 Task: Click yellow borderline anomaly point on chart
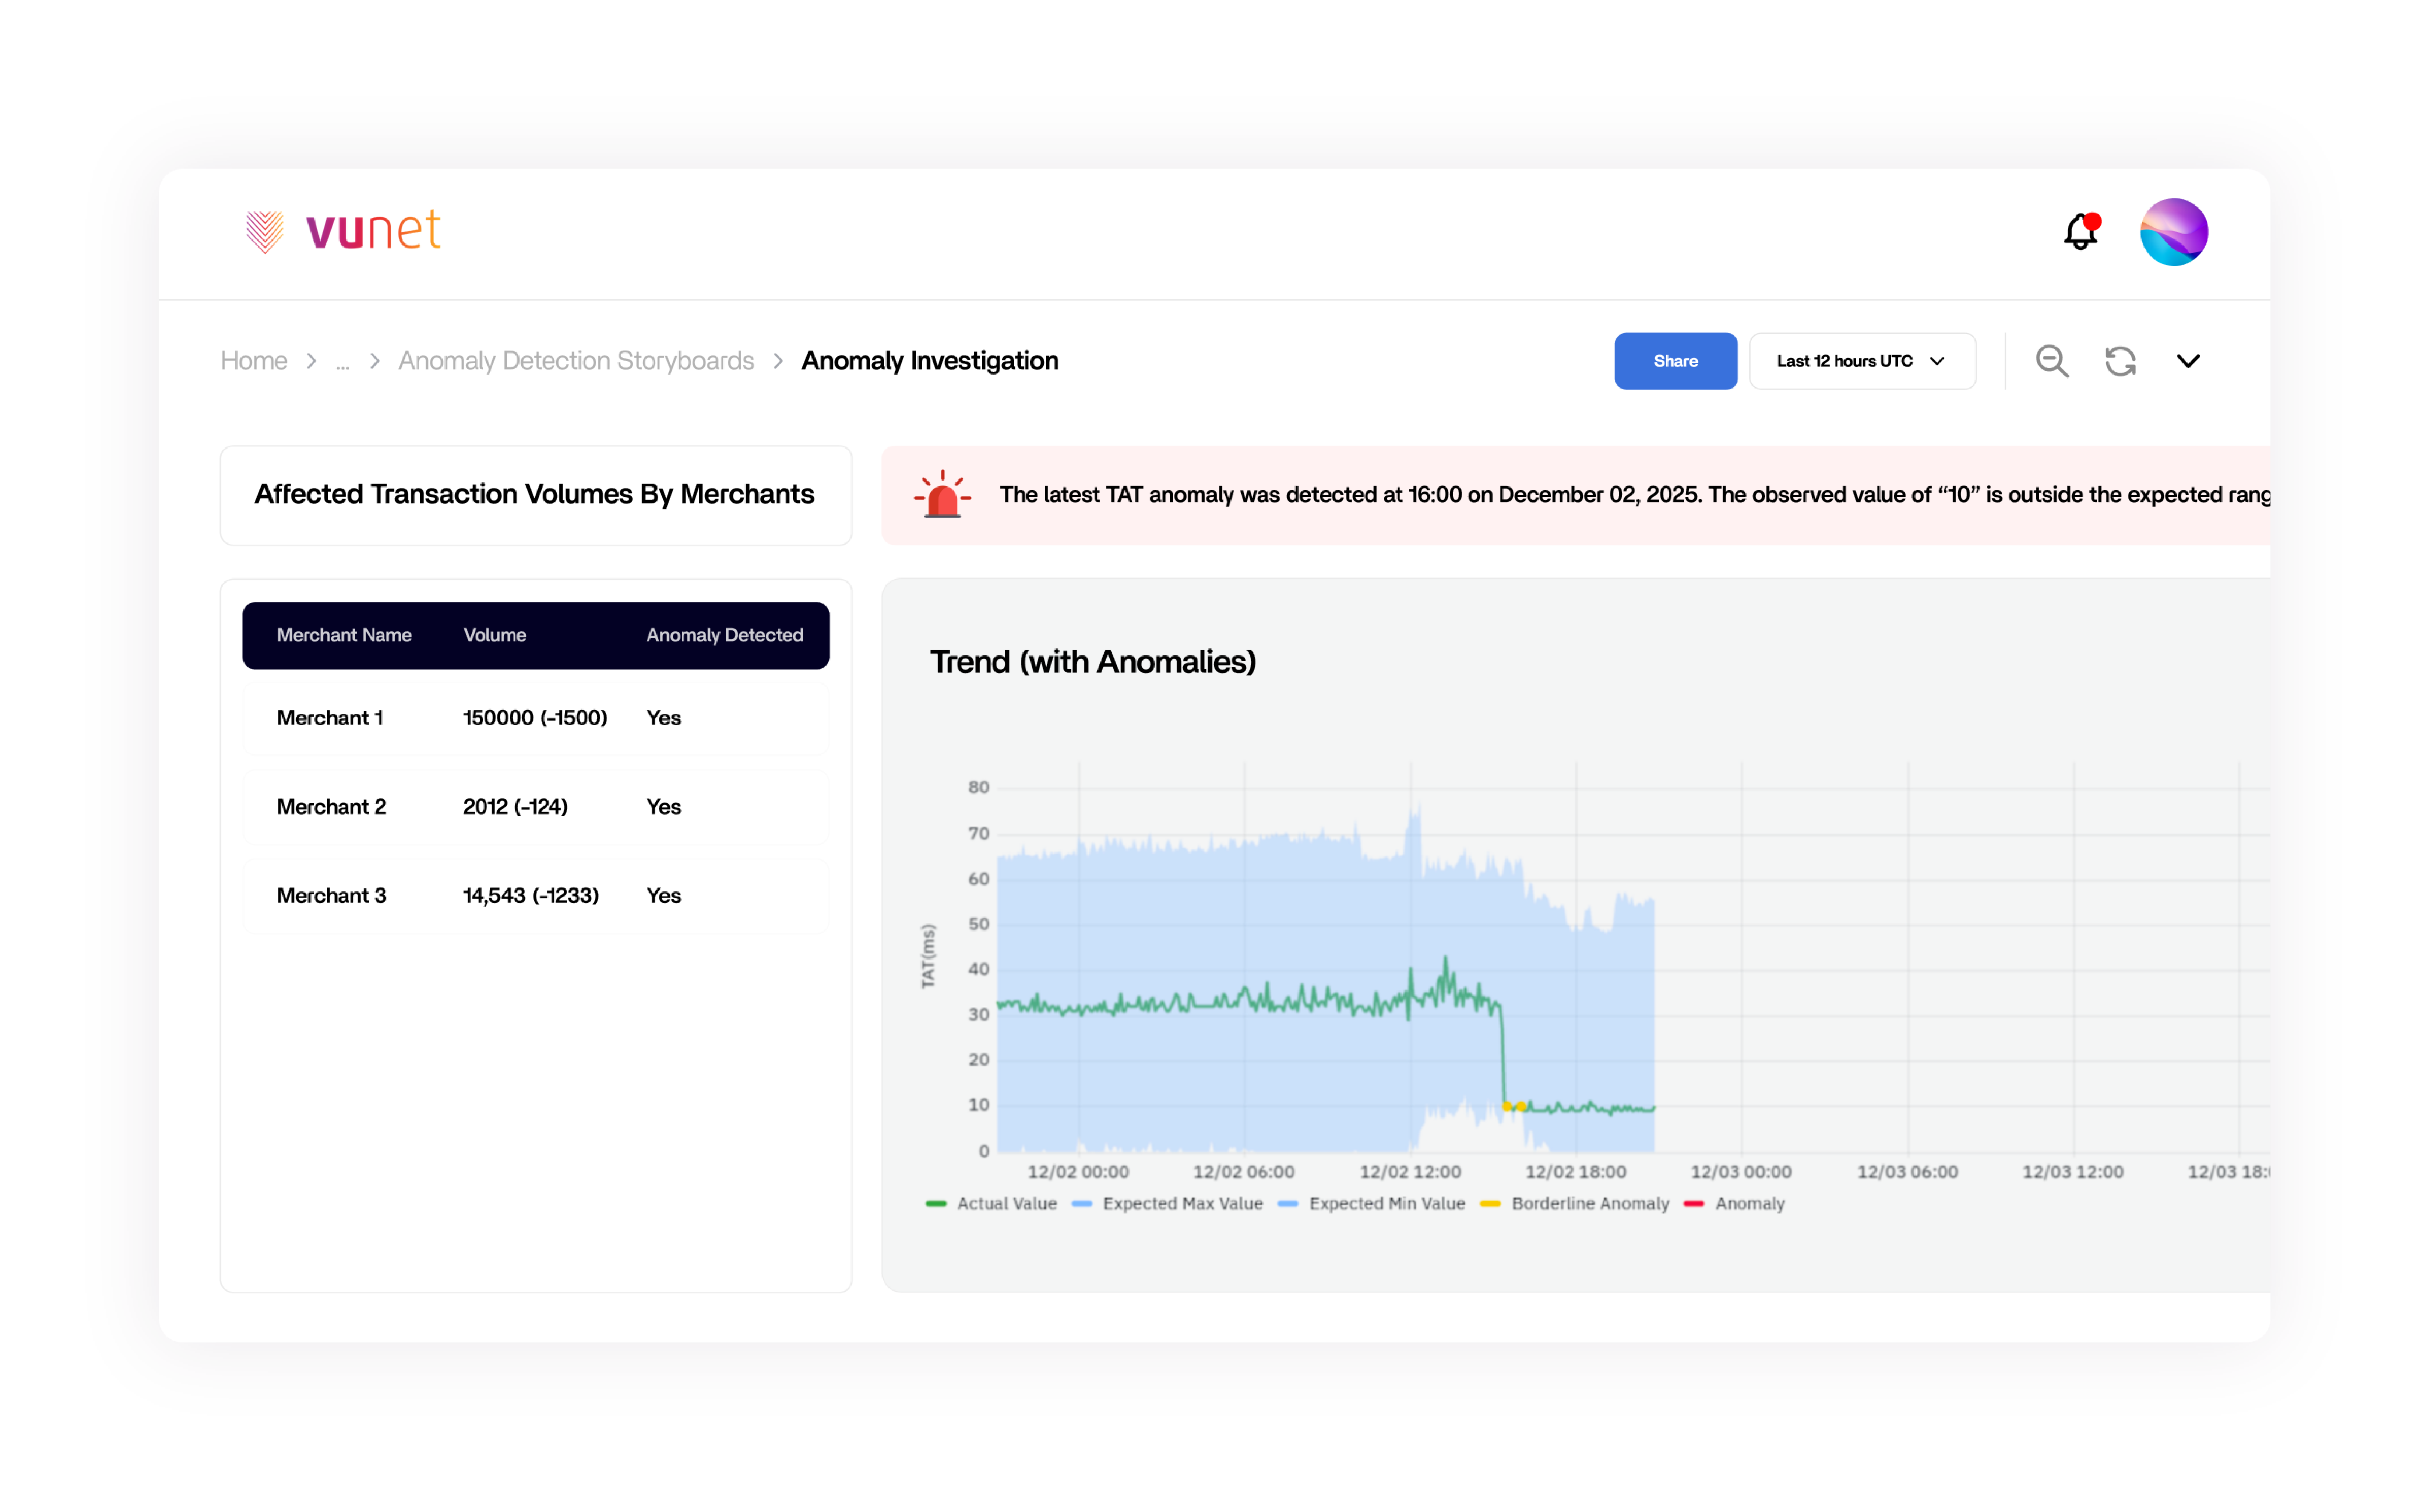[x=1508, y=1106]
